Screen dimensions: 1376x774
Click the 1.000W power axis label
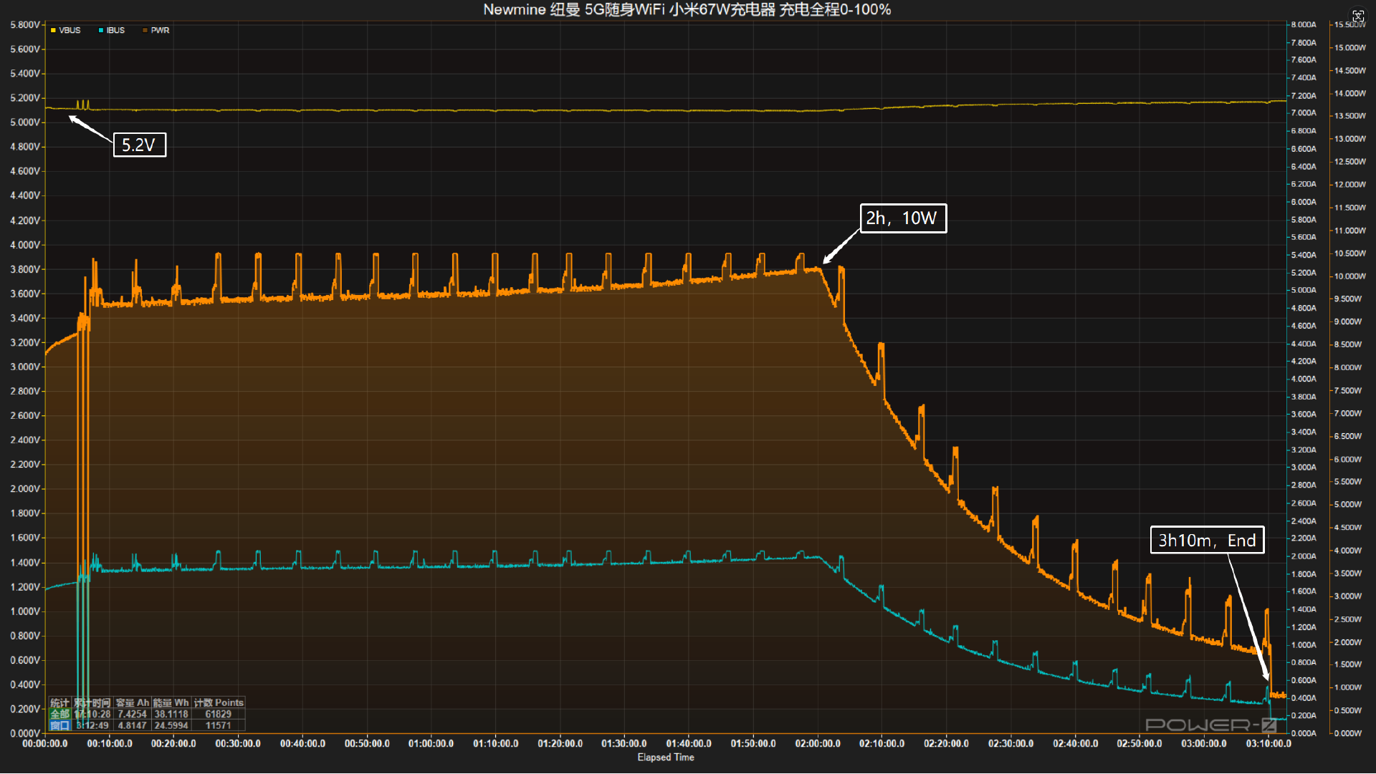1348,687
